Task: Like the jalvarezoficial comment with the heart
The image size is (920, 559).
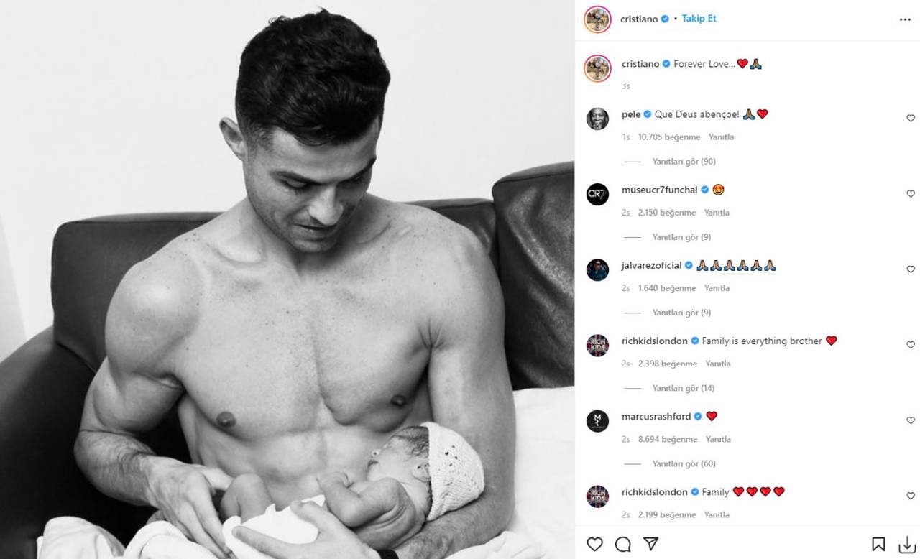Action: [910, 269]
